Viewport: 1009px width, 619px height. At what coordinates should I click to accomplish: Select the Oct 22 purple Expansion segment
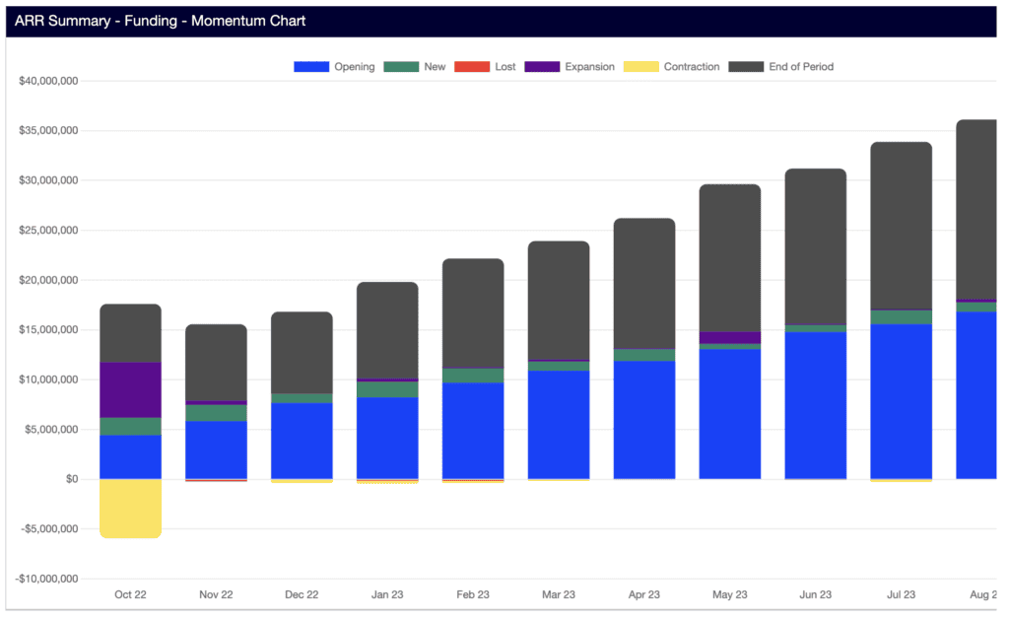point(131,390)
